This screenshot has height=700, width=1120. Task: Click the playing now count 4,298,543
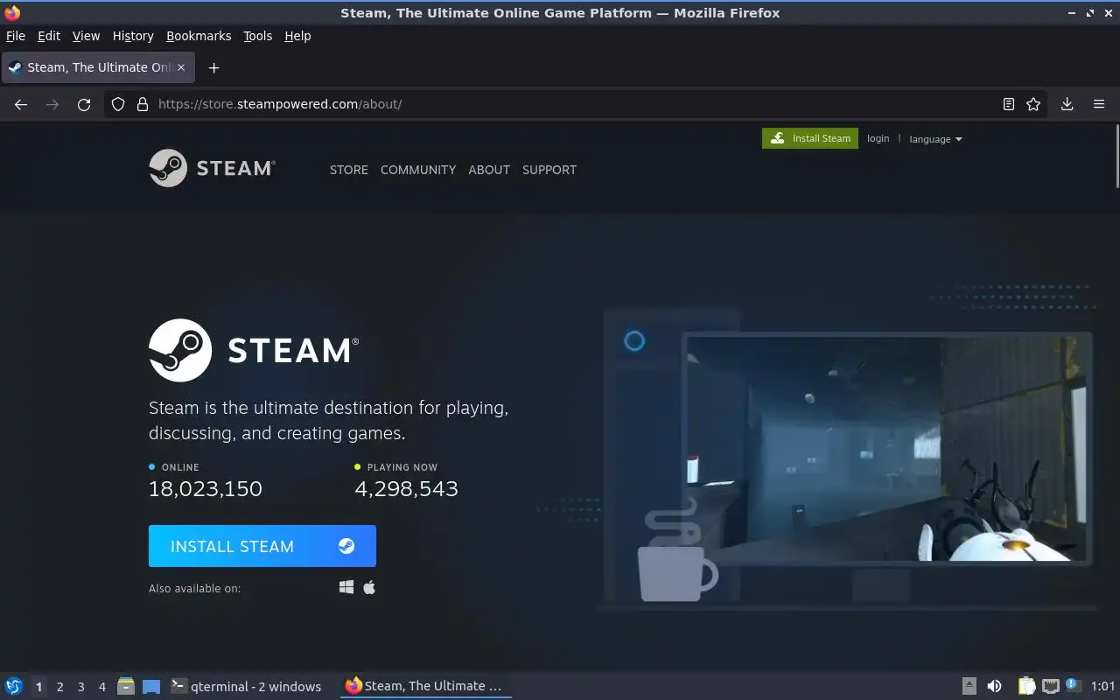point(406,488)
